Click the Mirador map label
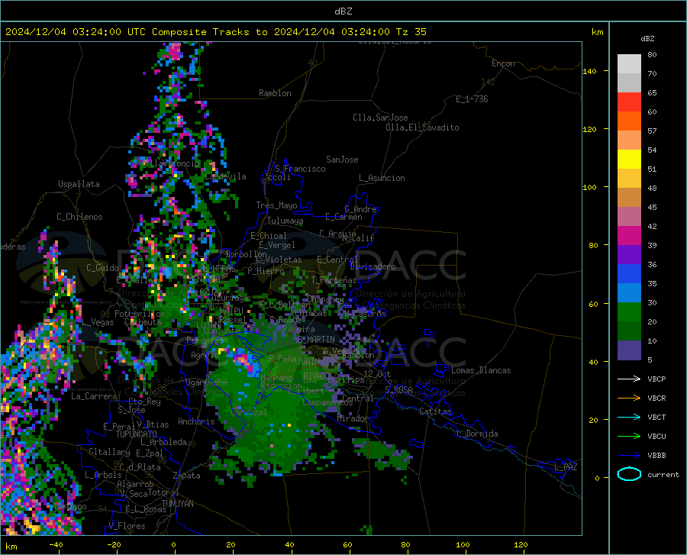Image resolution: width=687 pixels, height=555 pixels. point(353,418)
